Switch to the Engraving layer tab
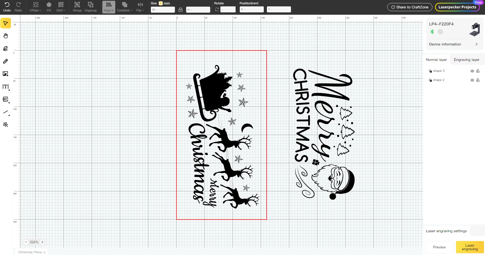 click(466, 60)
